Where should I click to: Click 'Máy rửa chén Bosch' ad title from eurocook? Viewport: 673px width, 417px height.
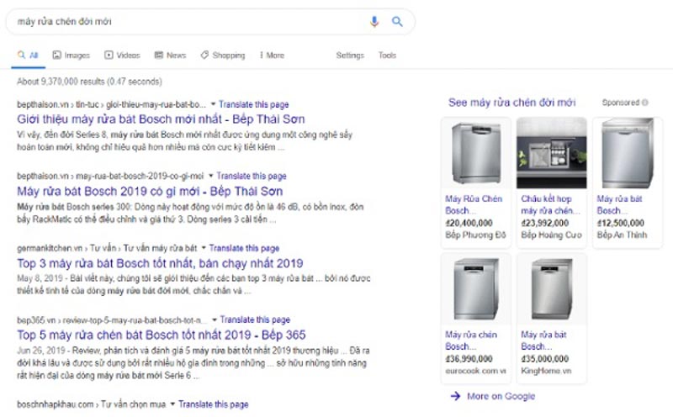[x=471, y=340]
